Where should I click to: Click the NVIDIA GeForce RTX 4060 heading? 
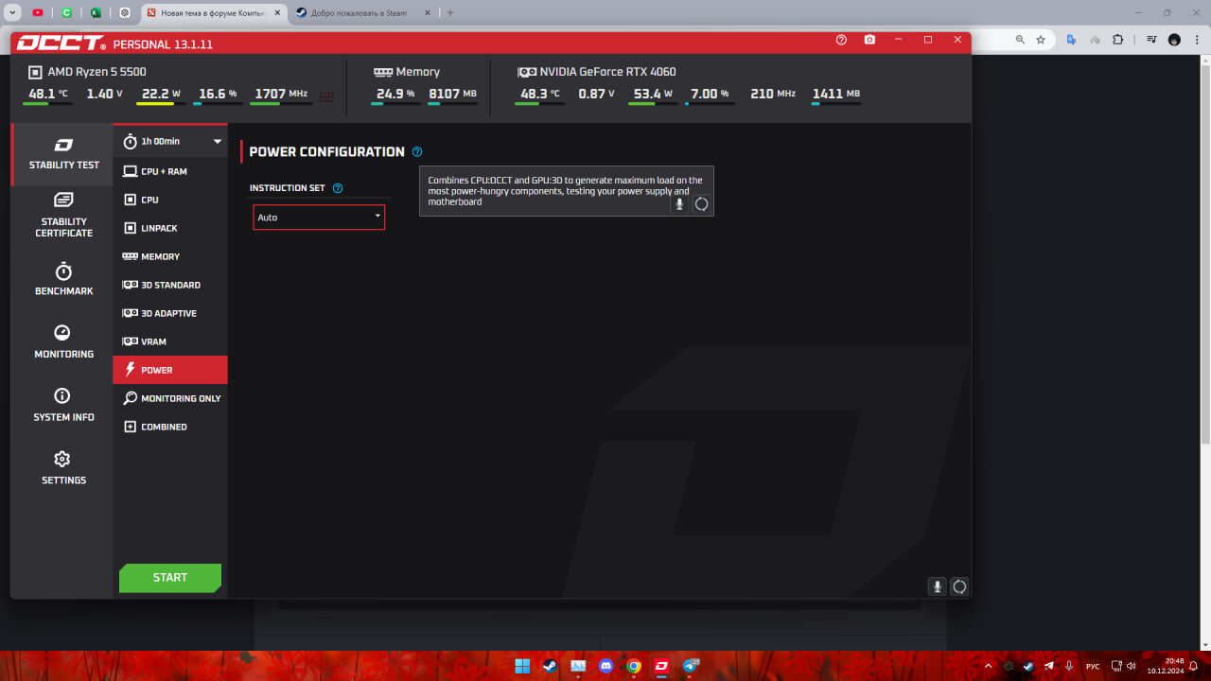(607, 72)
